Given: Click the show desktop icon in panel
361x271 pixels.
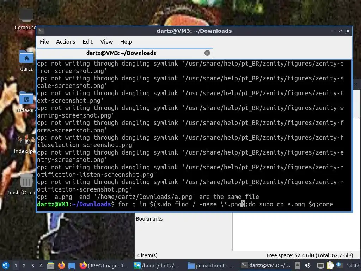Looking at the screenshot, I should (72, 265).
